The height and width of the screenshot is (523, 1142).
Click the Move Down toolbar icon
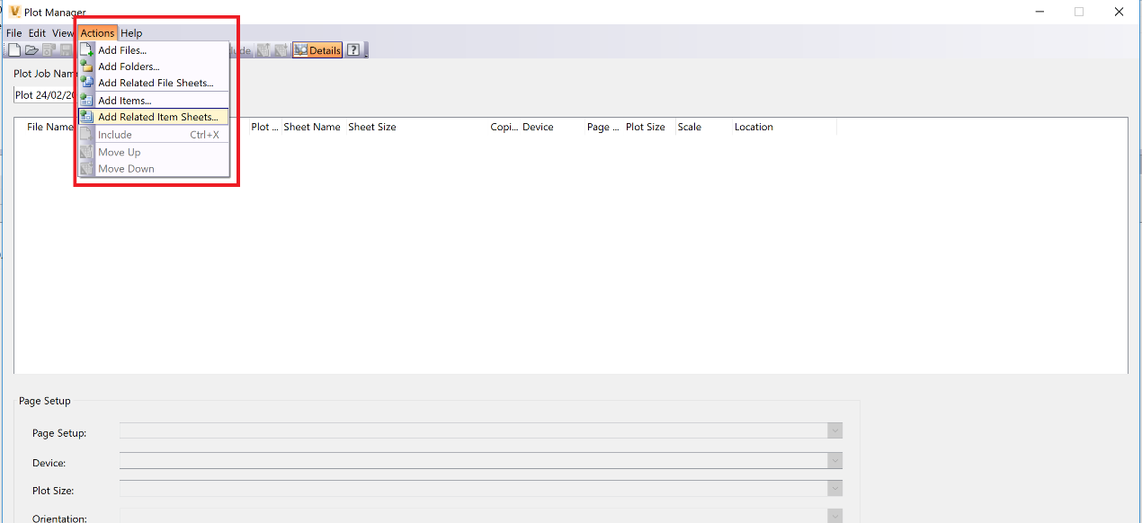tap(281, 50)
